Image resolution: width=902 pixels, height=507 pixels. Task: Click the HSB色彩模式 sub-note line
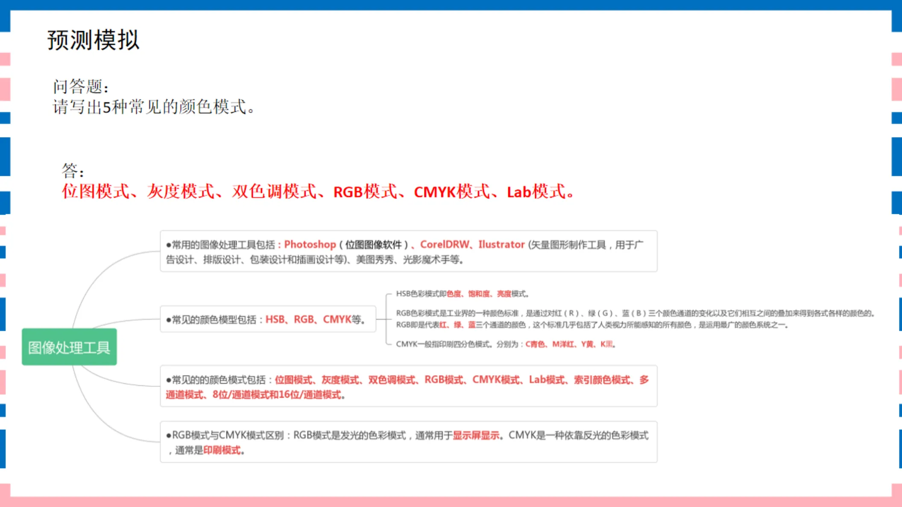463,294
